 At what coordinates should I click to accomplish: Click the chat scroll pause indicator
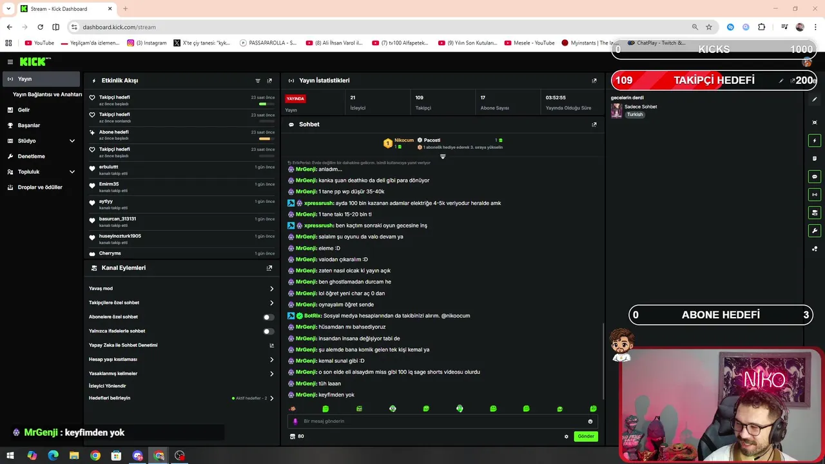(x=443, y=157)
